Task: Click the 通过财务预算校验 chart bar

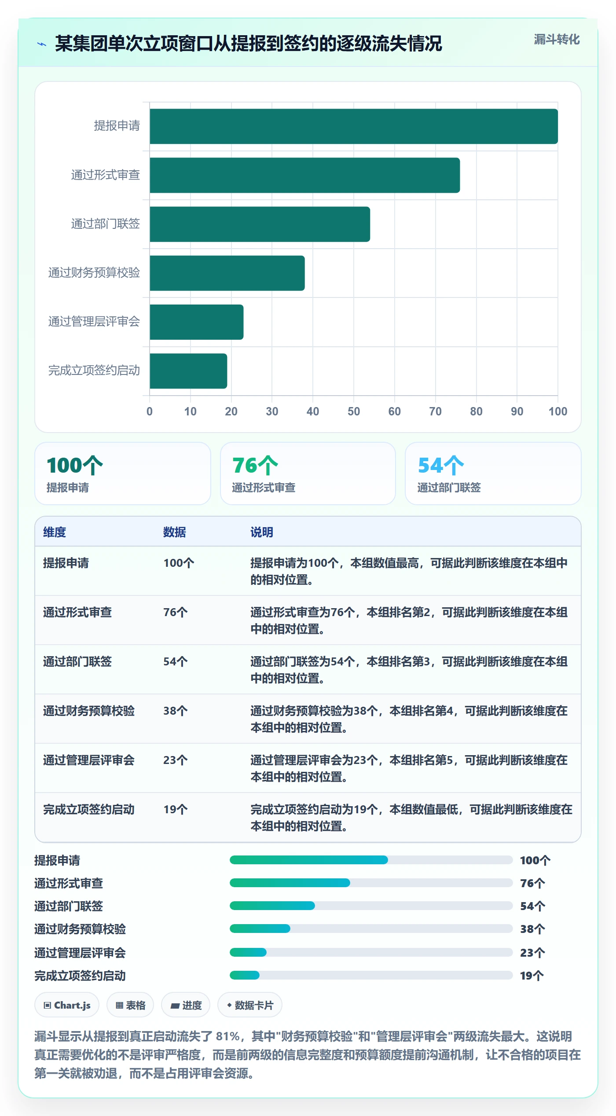Action: (x=227, y=273)
